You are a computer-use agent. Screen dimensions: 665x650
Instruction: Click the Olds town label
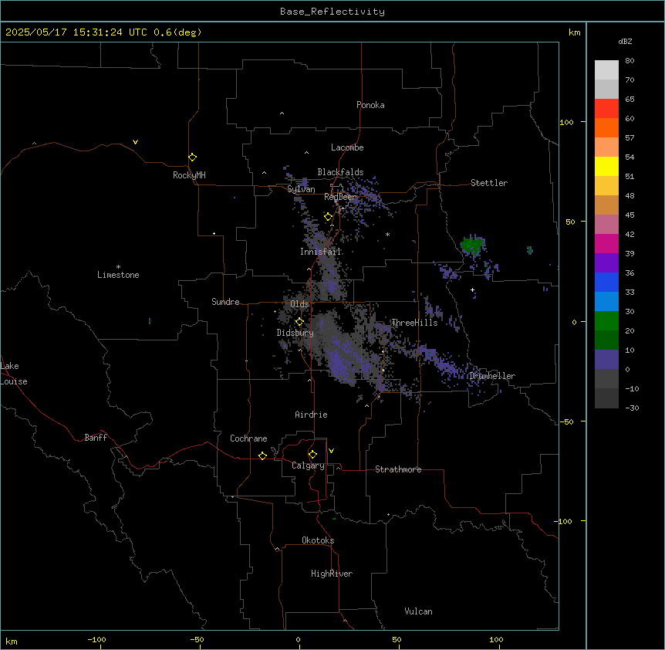pyautogui.click(x=299, y=304)
